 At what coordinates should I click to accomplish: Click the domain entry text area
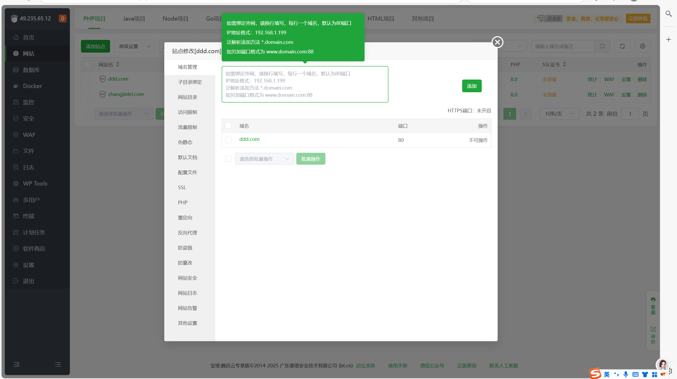[x=305, y=84]
